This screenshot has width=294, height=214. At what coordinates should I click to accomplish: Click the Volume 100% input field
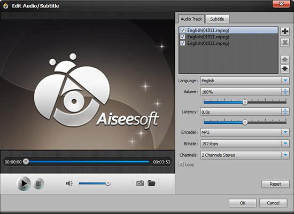[x=241, y=92]
